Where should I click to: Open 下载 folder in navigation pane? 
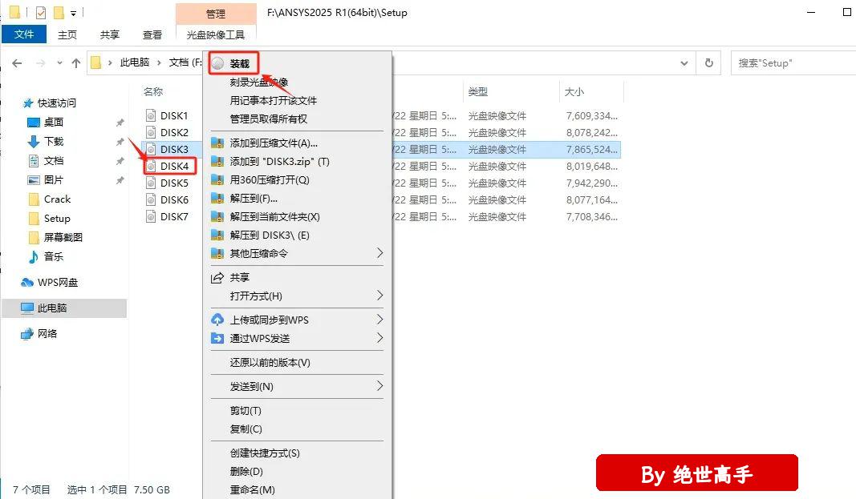coord(54,142)
